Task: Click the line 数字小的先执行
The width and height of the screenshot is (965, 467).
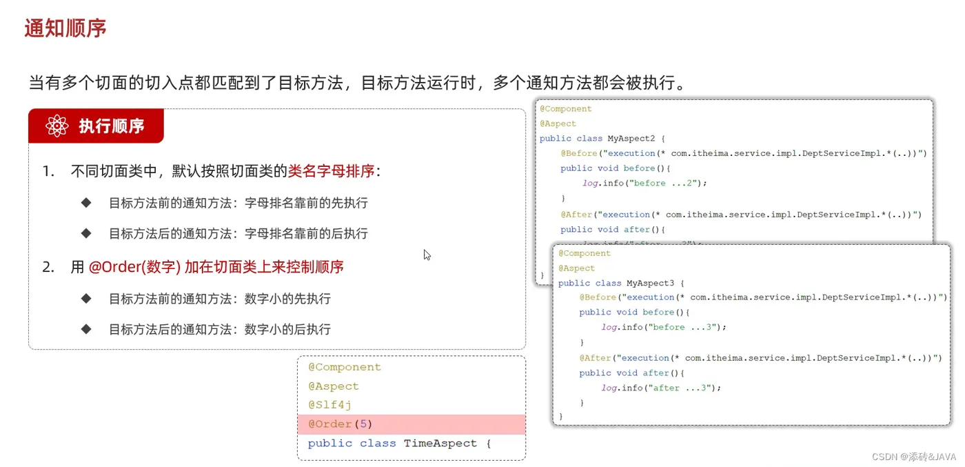Action: (220, 299)
